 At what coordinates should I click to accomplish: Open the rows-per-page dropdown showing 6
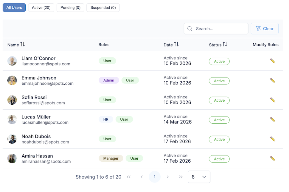(x=199, y=177)
